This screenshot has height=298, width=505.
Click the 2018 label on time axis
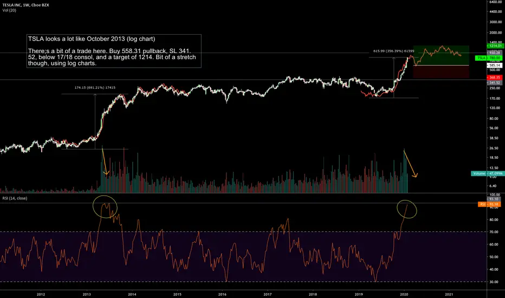pyautogui.click(x=313, y=294)
